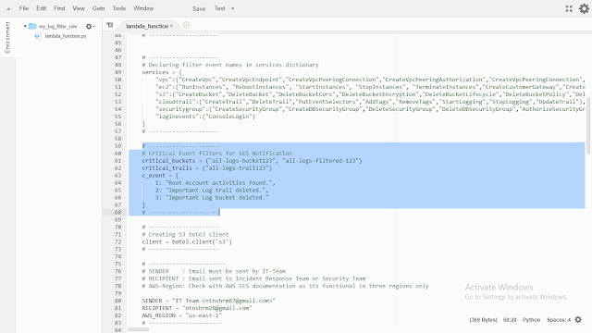Toggle fullscreen editor mode icon
Image resolution: width=592 pixels, height=333 pixels.
569,8
